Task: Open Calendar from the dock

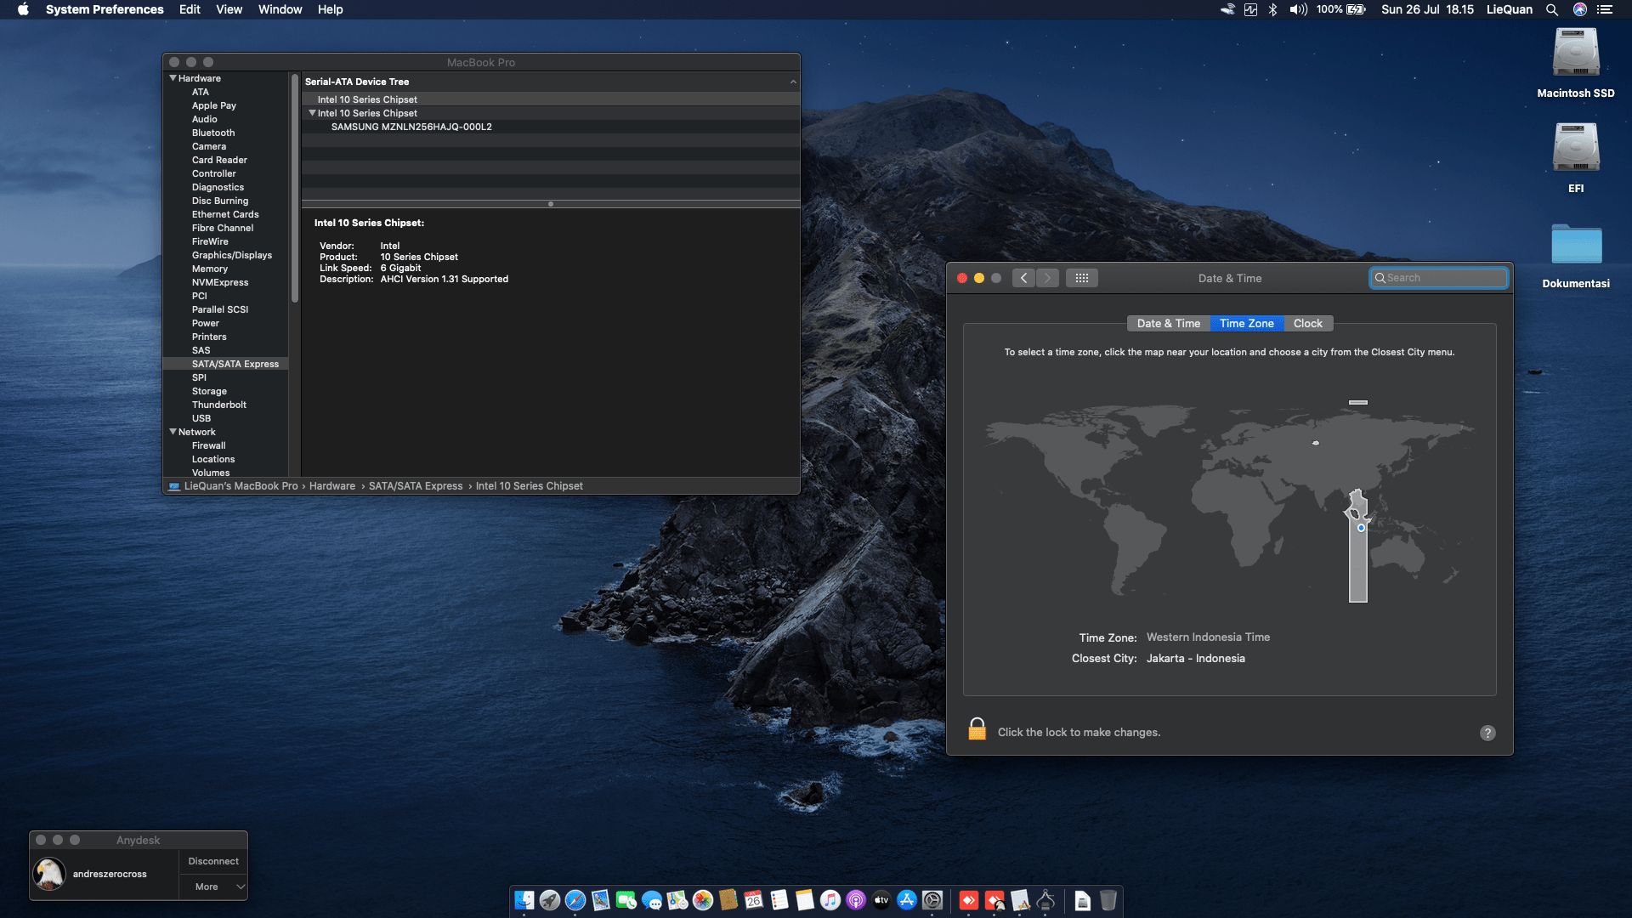Action: tap(754, 900)
